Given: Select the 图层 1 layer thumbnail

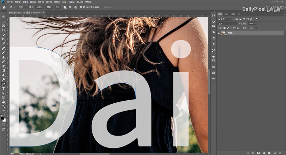Looking at the screenshot, I should [x=224, y=33].
